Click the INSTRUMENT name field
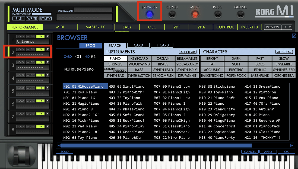 click(93, 10)
